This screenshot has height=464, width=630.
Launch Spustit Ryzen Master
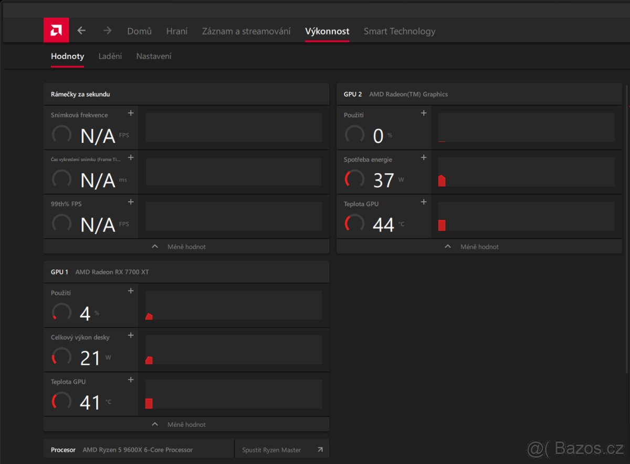[271, 450]
